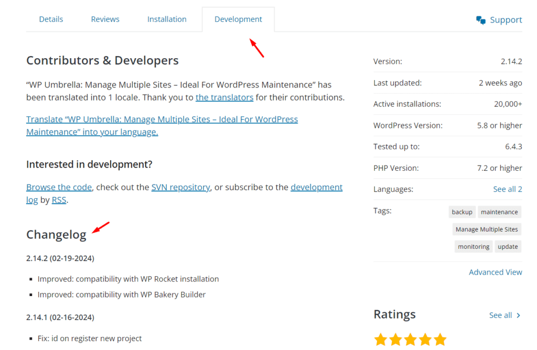Viewport: 537px width, 350px height.
Task: Click the chevron next to See all
Action: [x=519, y=315]
